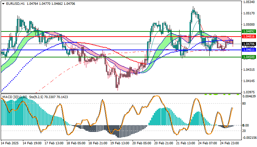Click the 1.05170 price scale value

coord(249,13)
